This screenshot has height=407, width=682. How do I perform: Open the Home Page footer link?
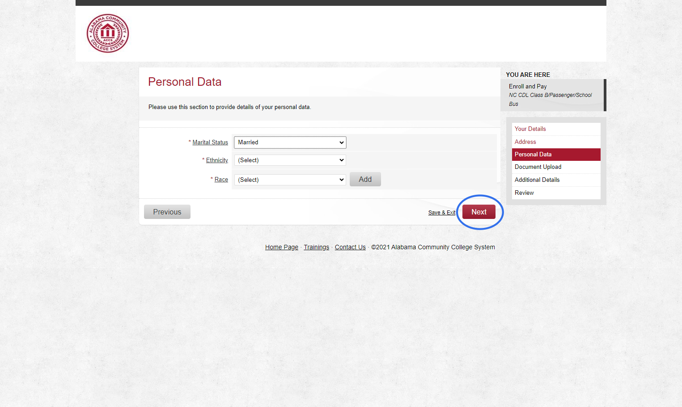(282, 247)
